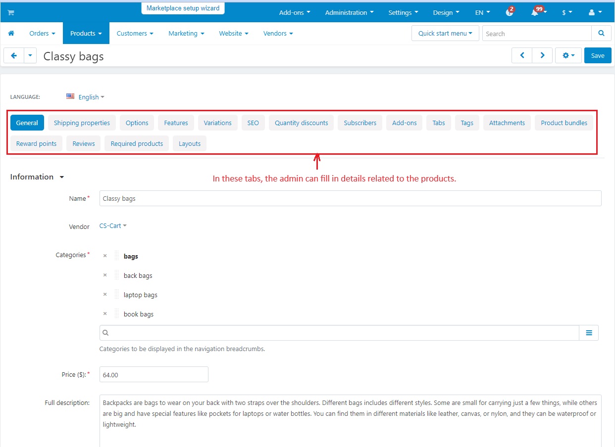Switch to Shipping properties tab
Screen dimensions: 615x447
[x=82, y=123]
